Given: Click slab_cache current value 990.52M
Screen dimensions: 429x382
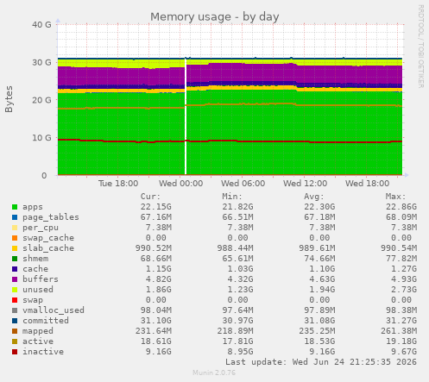Looking at the screenshot, I should pos(154,248).
